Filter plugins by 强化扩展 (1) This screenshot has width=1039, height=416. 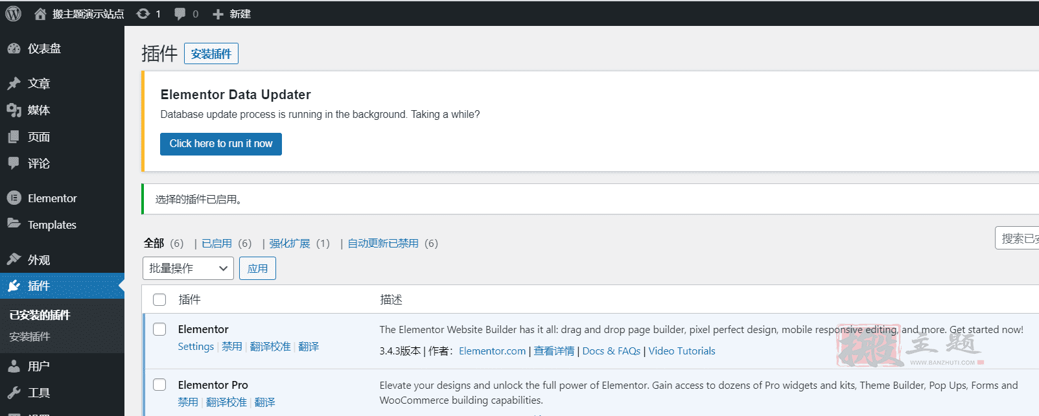[299, 243]
